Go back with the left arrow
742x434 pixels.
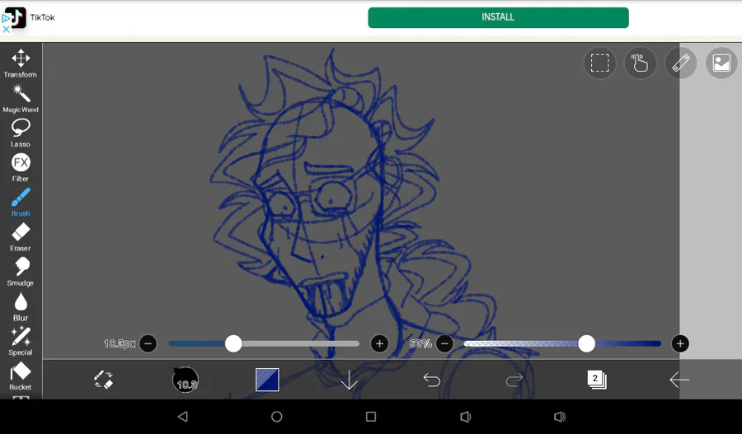[x=679, y=380]
